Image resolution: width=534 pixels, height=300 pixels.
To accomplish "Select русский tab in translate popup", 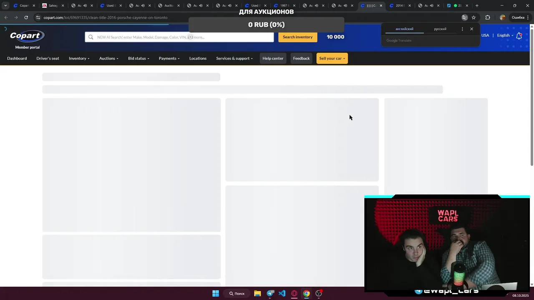I will pyautogui.click(x=440, y=29).
